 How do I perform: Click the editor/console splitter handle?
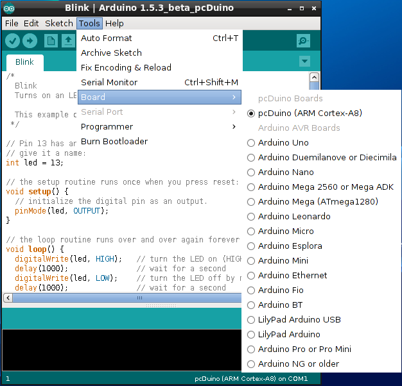click(x=161, y=305)
